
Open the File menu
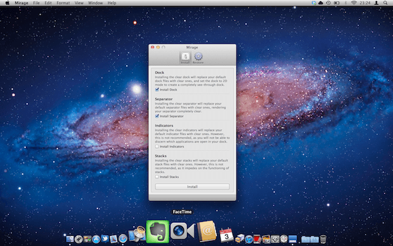[x=36, y=3]
